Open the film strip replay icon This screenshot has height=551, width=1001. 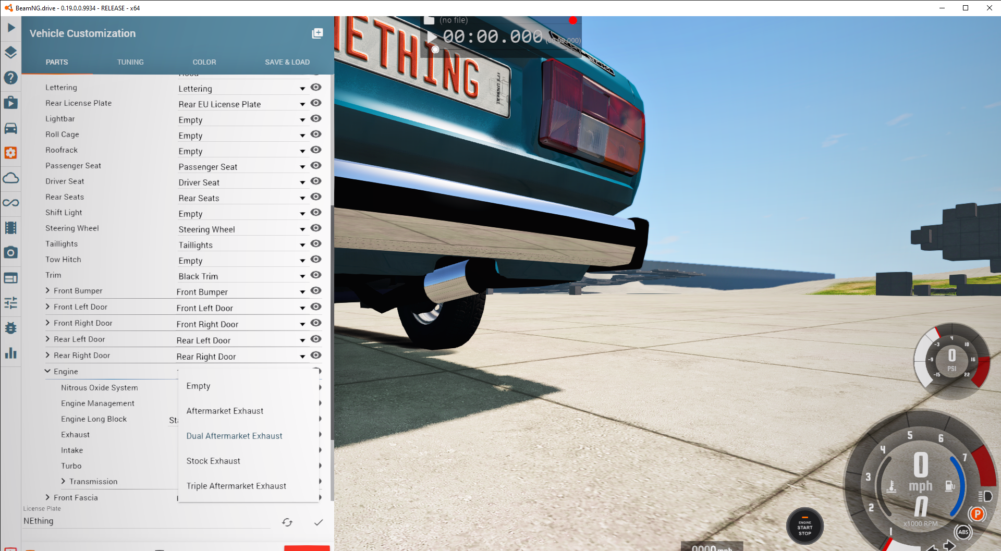11,228
